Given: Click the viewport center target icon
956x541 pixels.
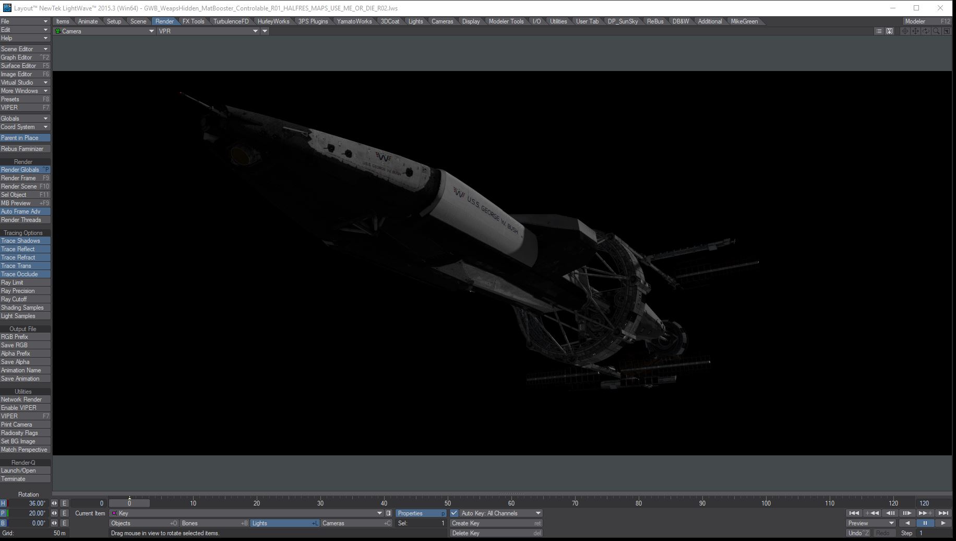Looking at the screenshot, I should coord(904,31).
